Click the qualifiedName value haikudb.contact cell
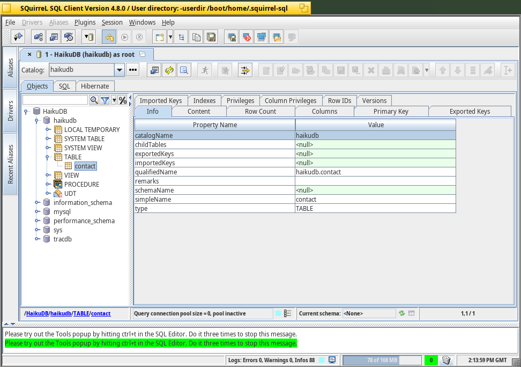The image size is (521, 367). (375, 172)
